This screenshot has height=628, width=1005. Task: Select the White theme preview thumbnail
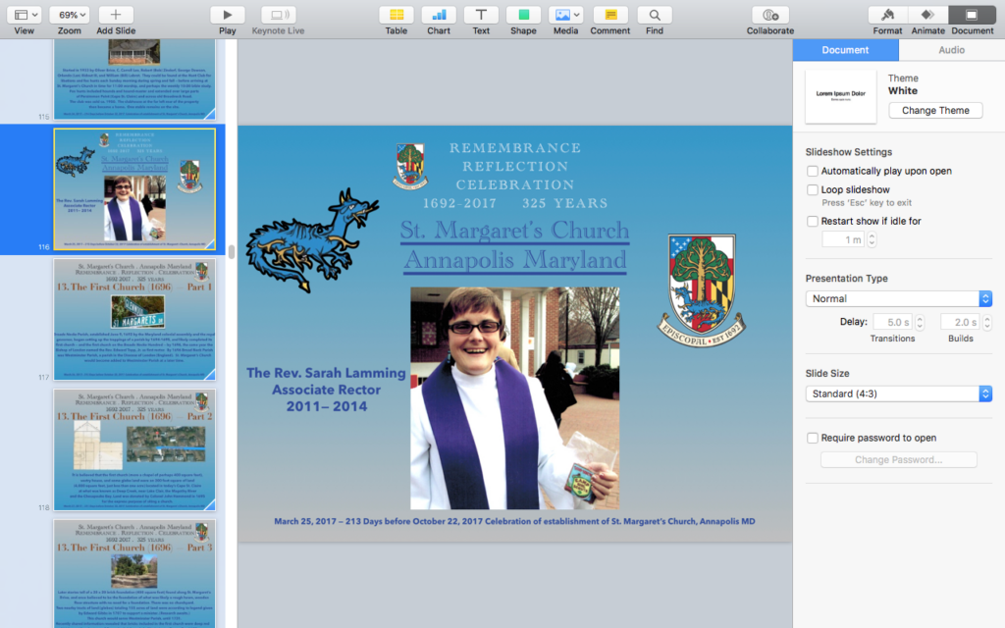(840, 96)
